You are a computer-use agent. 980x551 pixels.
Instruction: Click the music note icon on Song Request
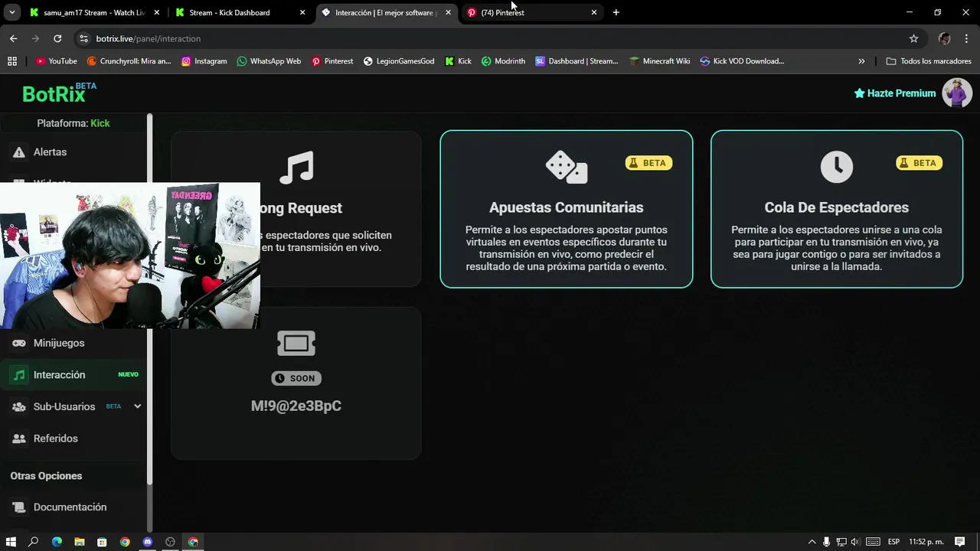[x=296, y=168]
